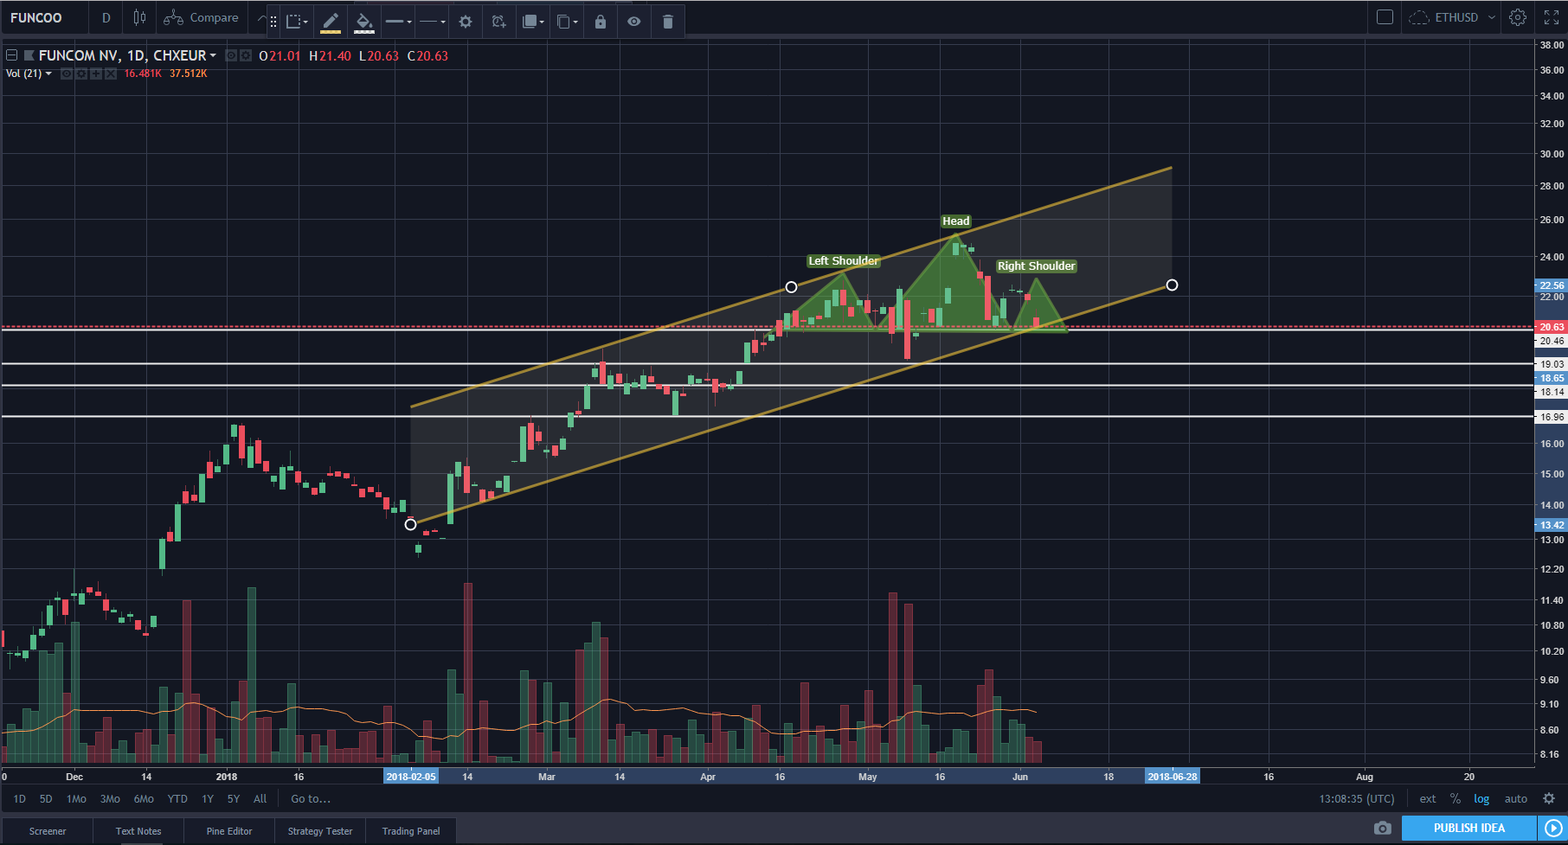Delete the selected drawing with trash icon
The width and height of the screenshot is (1568, 845).
667,22
